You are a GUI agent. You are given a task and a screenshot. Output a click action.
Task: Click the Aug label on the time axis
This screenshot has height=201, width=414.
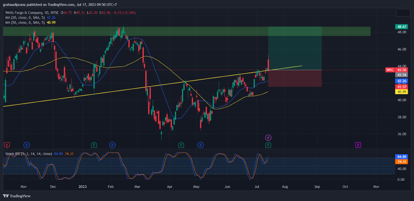(x=285, y=187)
